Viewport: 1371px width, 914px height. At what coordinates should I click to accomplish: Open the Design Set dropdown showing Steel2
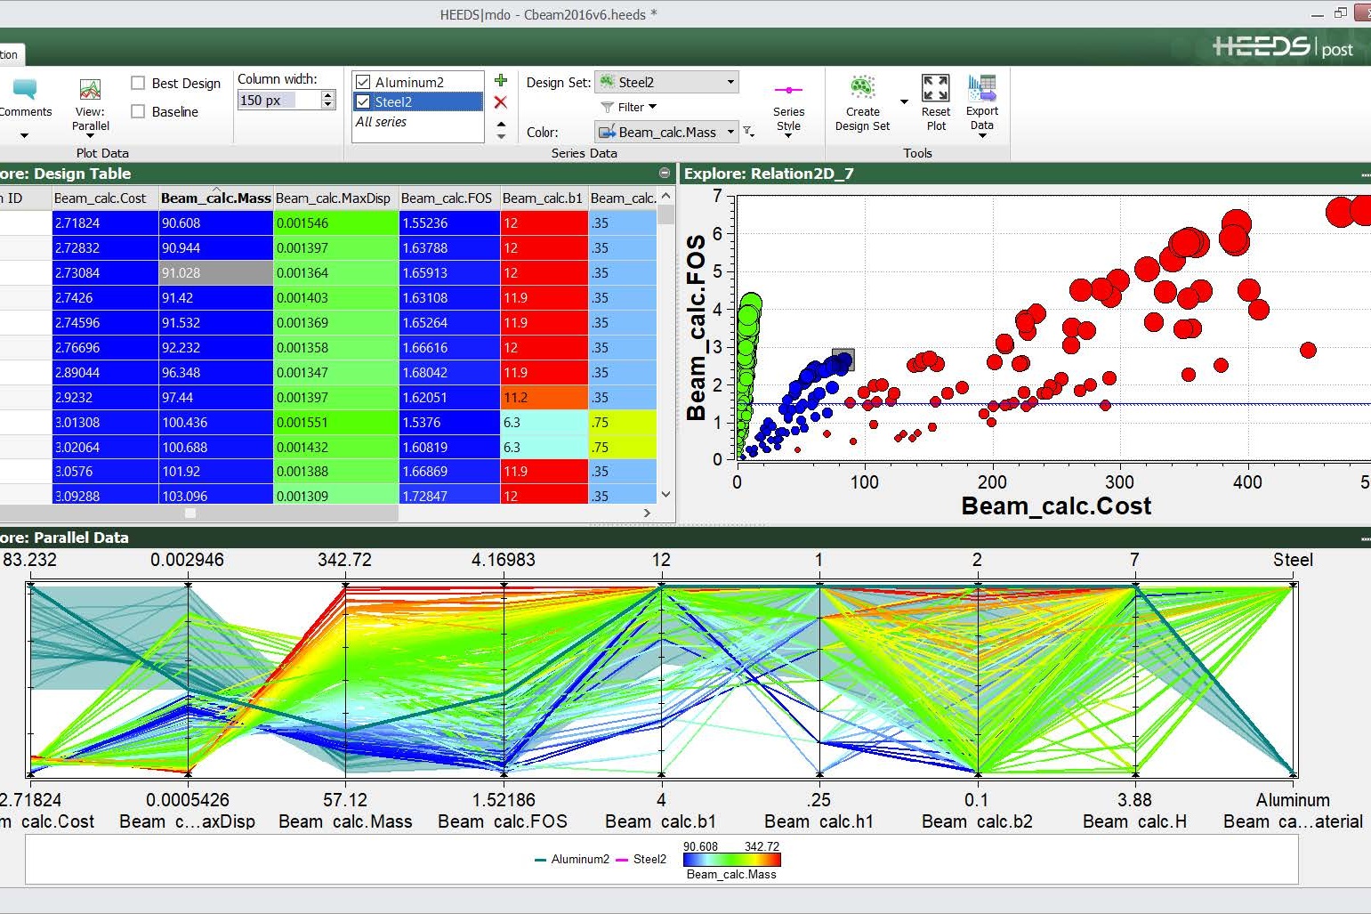pos(667,82)
